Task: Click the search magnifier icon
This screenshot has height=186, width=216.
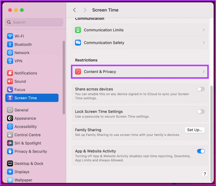Action: 9,22
